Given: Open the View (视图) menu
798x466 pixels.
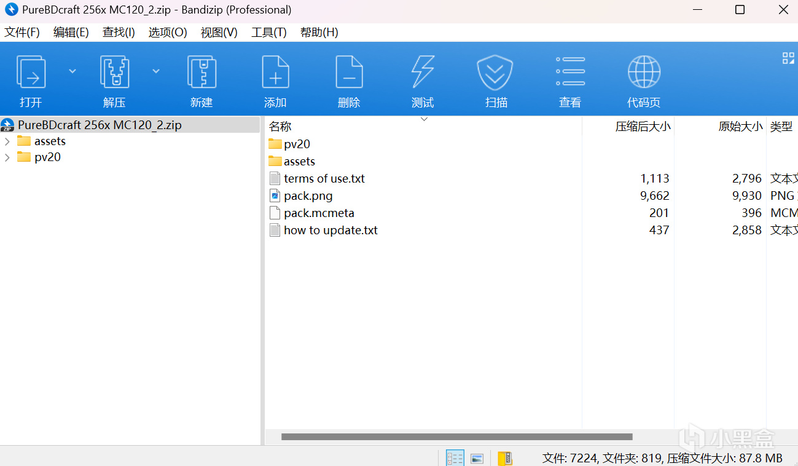Looking at the screenshot, I should pyautogui.click(x=219, y=33).
